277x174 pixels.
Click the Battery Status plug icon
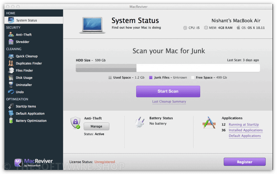pyautogui.click(x=140, y=122)
